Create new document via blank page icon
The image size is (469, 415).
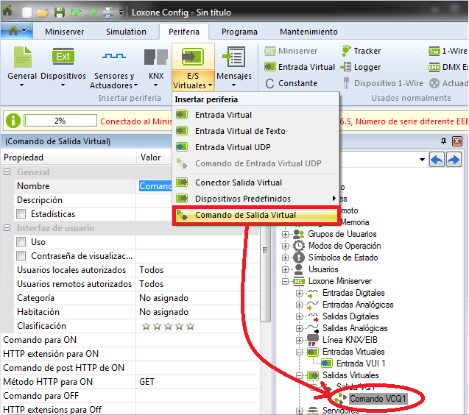click(27, 13)
